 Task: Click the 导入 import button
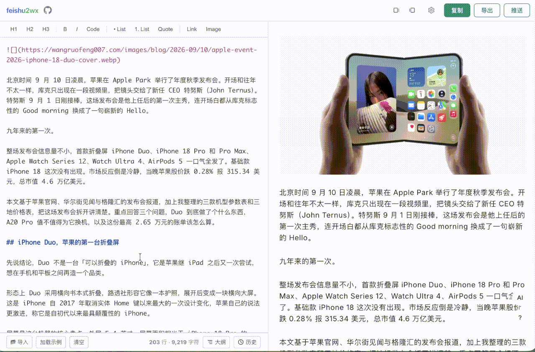click(19, 342)
